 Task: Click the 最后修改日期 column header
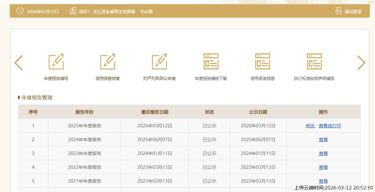(155, 112)
